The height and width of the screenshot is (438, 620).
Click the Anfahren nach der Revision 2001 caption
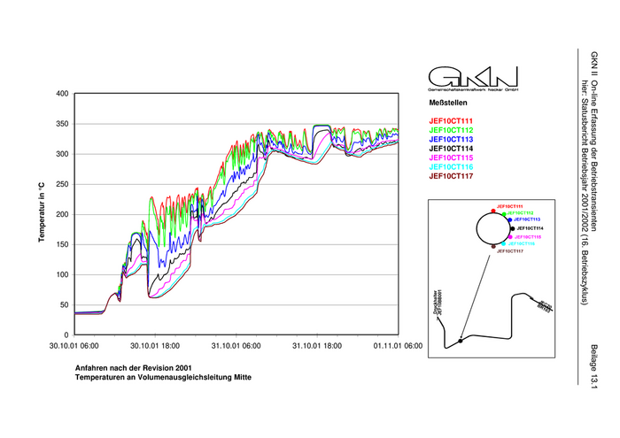[132, 367]
